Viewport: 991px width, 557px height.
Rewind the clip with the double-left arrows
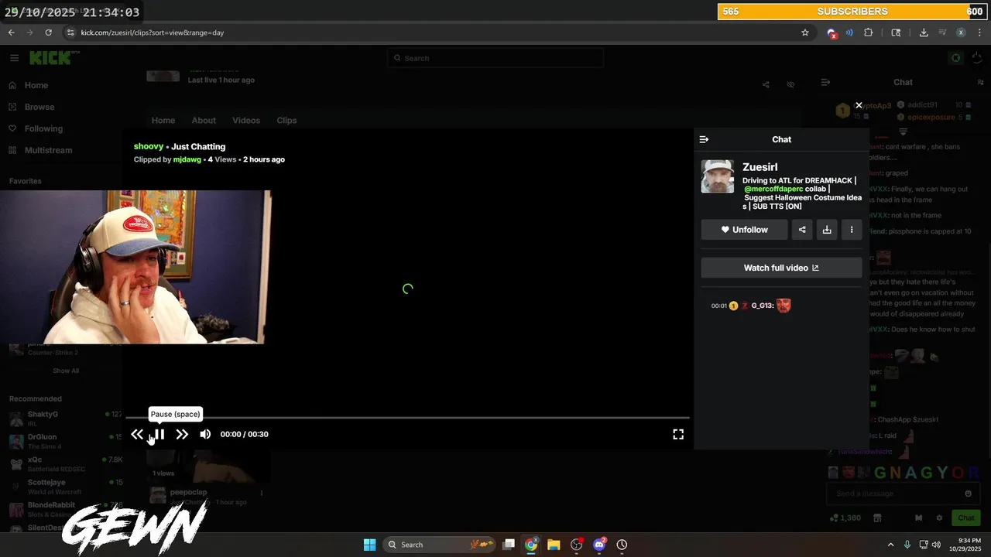(137, 435)
